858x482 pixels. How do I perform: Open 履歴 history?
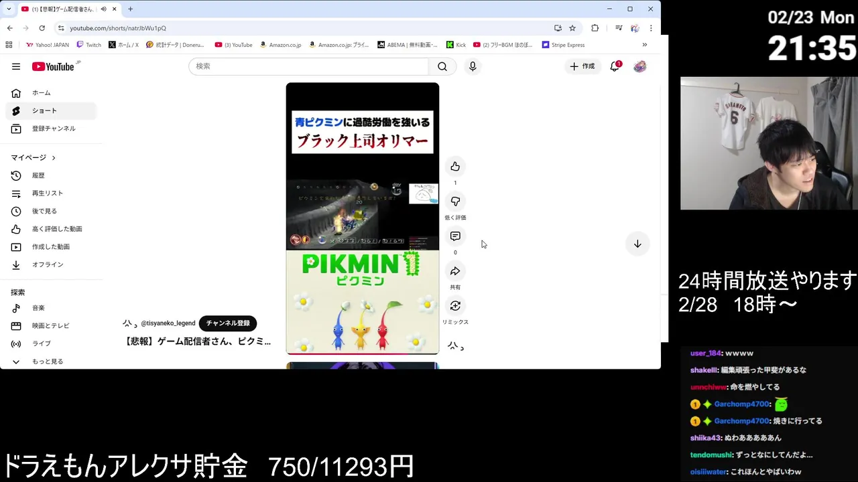51,175
